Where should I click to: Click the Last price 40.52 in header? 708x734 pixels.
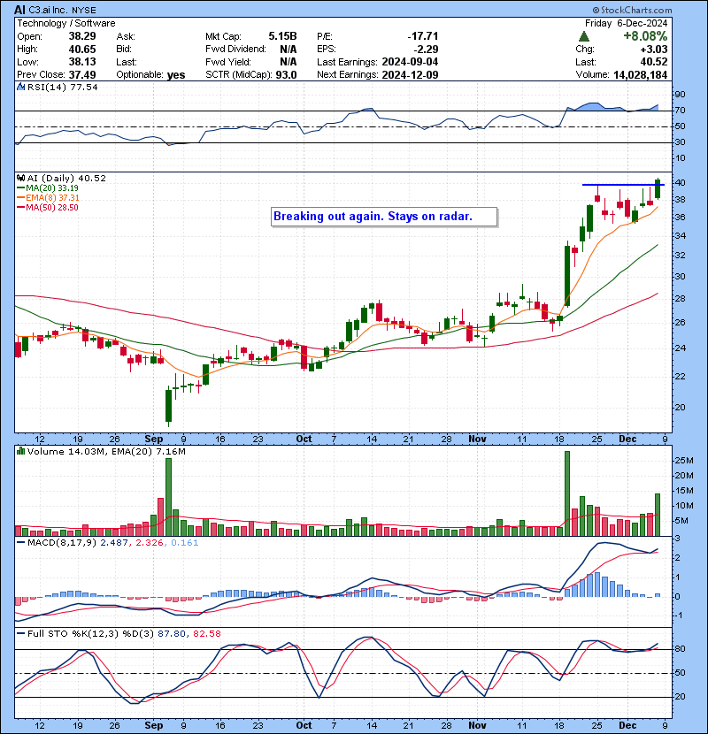click(654, 62)
